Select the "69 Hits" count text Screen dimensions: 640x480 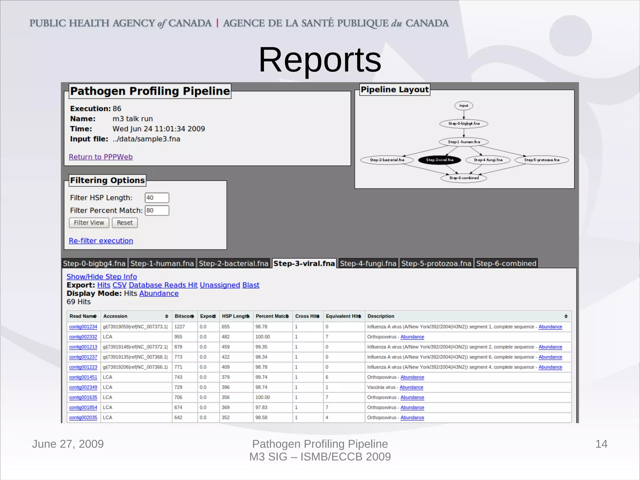coord(79,302)
